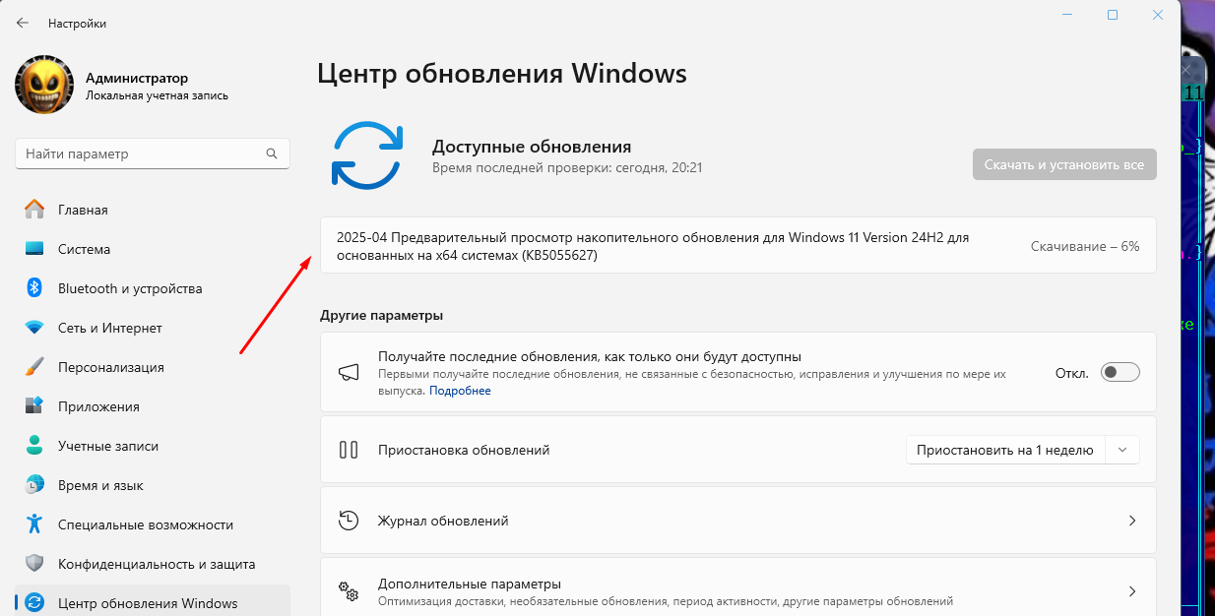Click the search magnifier icon

tap(272, 154)
